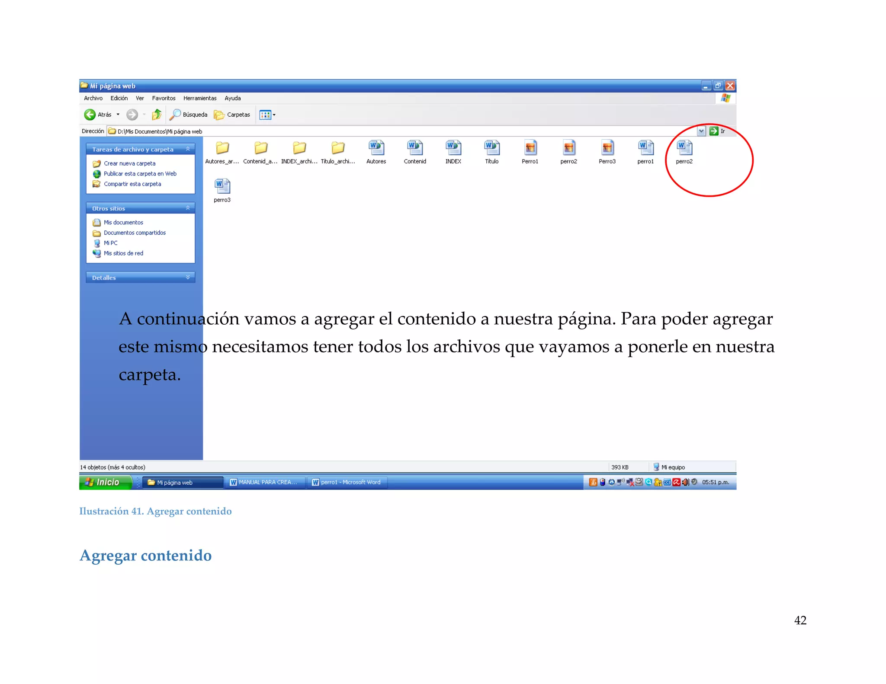Click the green Atrás back arrow

coord(90,115)
